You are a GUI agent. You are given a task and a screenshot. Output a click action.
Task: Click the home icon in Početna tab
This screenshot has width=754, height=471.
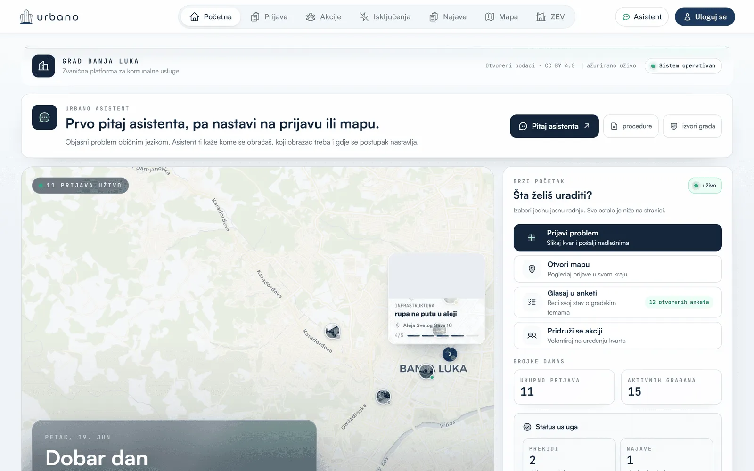(194, 17)
